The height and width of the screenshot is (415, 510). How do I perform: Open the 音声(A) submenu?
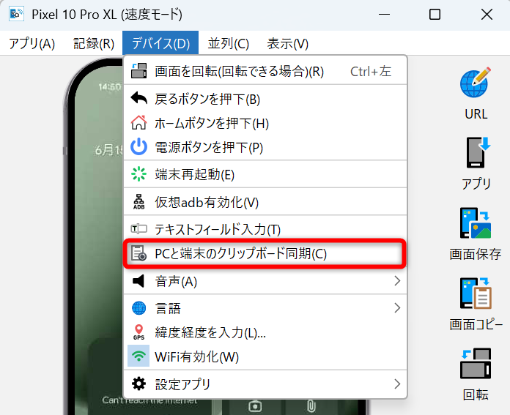265,281
